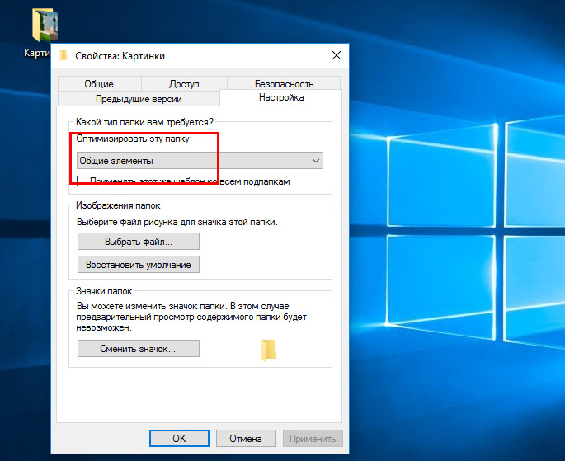Click the Изображения папок group title
This screenshot has width=565, height=461.
pos(118,205)
